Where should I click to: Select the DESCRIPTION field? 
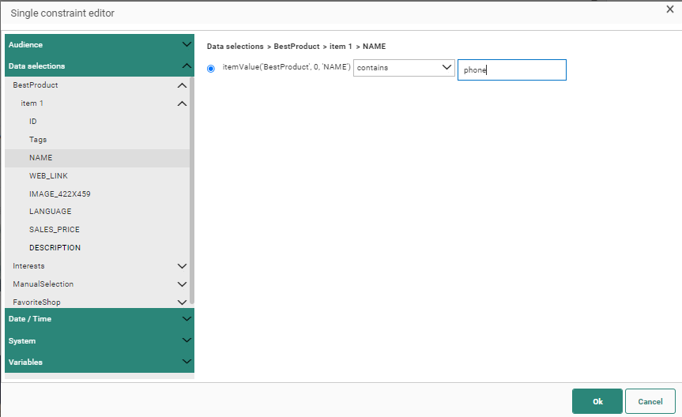pyautogui.click(x=55, y=248)
